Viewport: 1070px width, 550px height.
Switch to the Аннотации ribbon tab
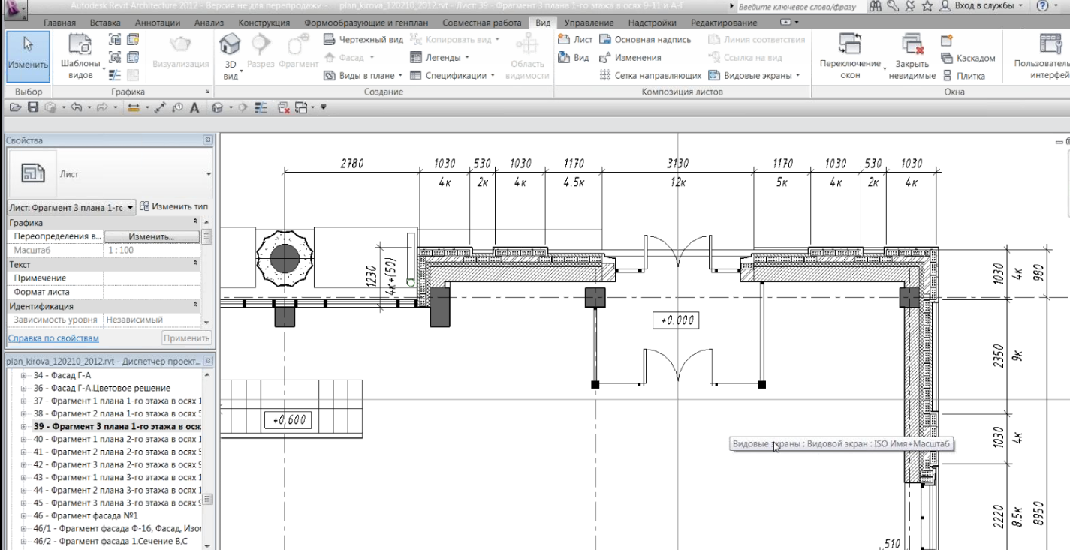click(159, 23)
